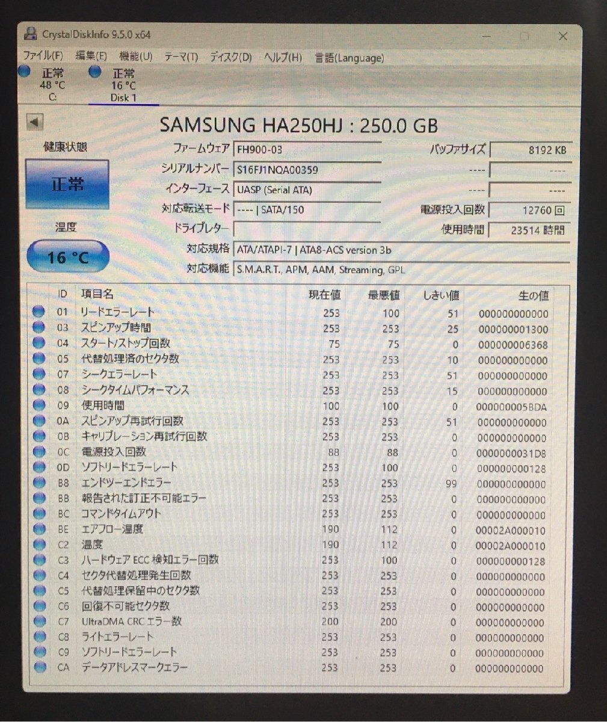Click status orb for BE エアフロー温度
607x722 pixels.
coord(39,529)
